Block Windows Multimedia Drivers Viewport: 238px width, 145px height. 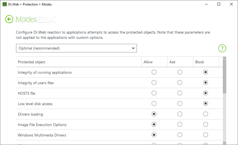click(206, 135)
